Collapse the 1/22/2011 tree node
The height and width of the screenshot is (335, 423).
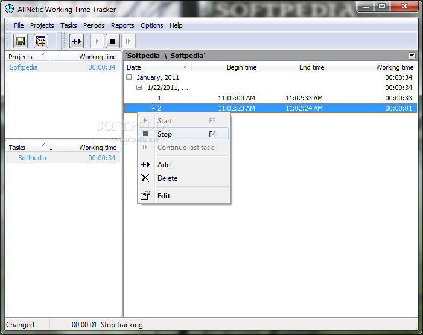coord(139,88)
